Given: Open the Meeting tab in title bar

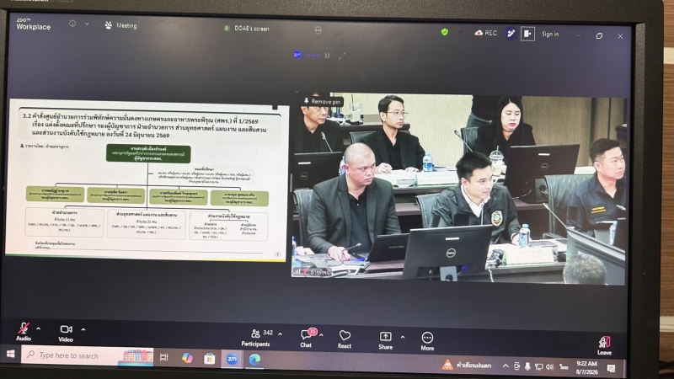Looking at the screenshot, I should point(120,25).
